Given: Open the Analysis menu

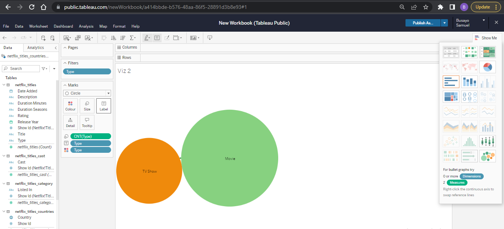Looking at the screenshot, I should coord(86,27).
